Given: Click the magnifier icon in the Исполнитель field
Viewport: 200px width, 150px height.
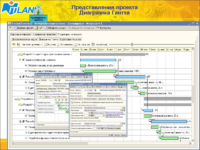Looking at the screenshot, I should point(124,108).
